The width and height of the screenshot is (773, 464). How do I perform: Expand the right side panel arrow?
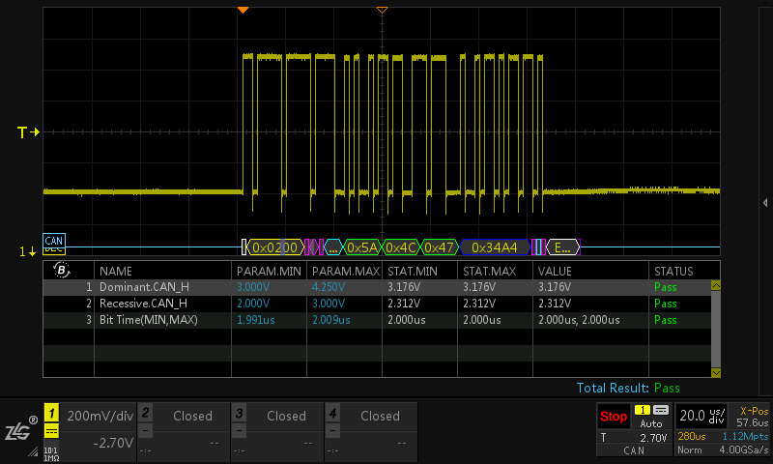(x=765, y=202)
